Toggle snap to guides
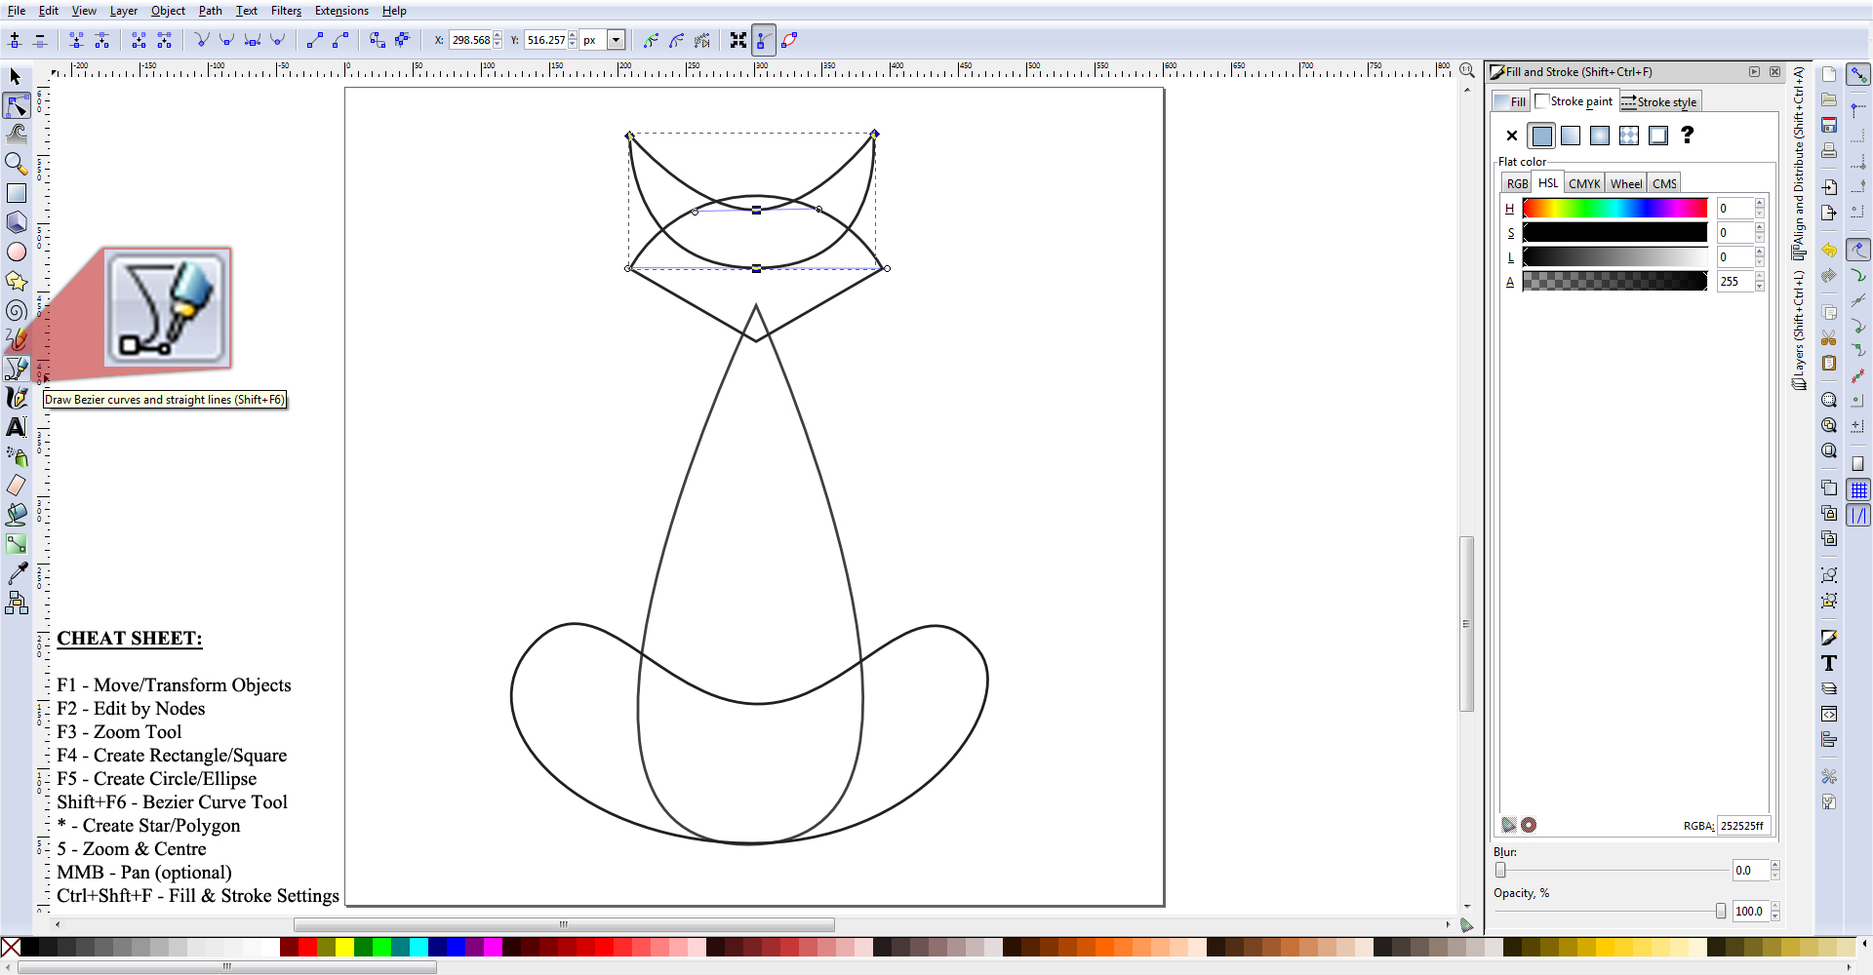The image size is (1873, 975). tap(1858, 516)
